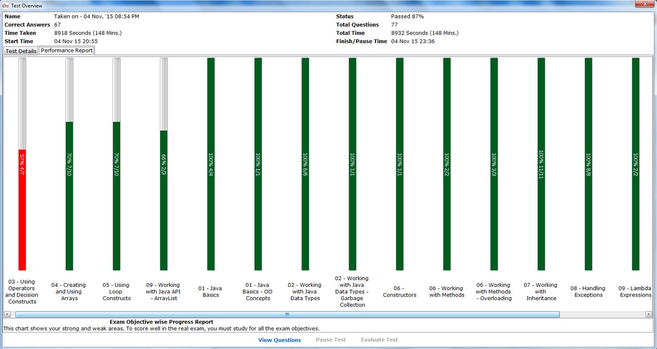Select the Performance Report tab
The height and width of the screenshot is (349, 657).
pos(67,50)
